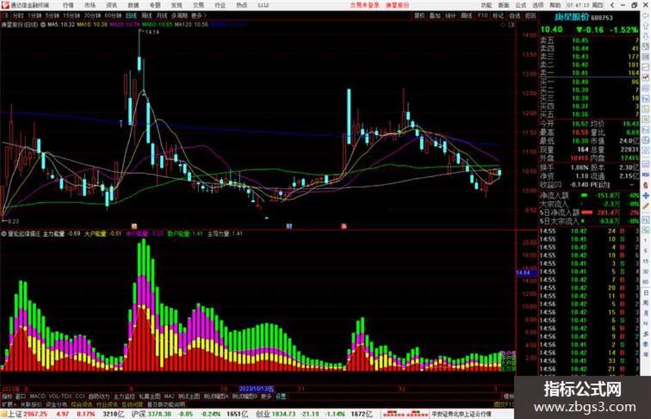Open the 公式 menu
The height and width of the screenshot is (419, 651).
click(x=521, y=6)
